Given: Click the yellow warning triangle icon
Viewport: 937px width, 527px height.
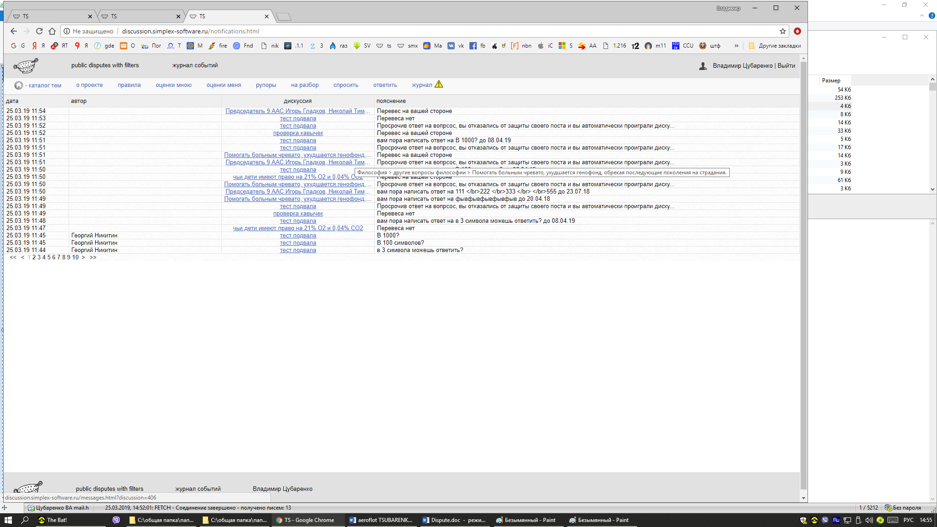Looking at the screenshot, I should (x=439, y=85).
